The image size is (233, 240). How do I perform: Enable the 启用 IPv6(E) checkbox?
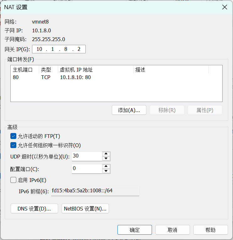click(13, 180)
